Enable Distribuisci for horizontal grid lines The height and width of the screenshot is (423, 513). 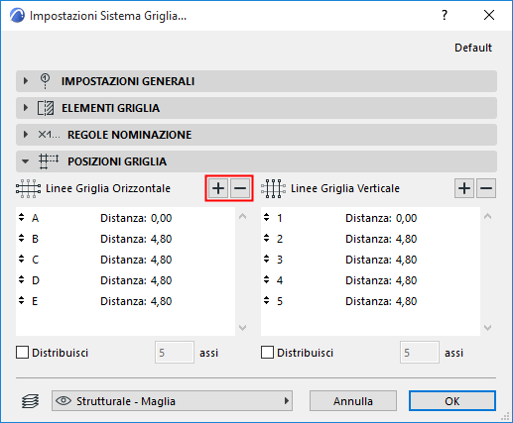22,353
